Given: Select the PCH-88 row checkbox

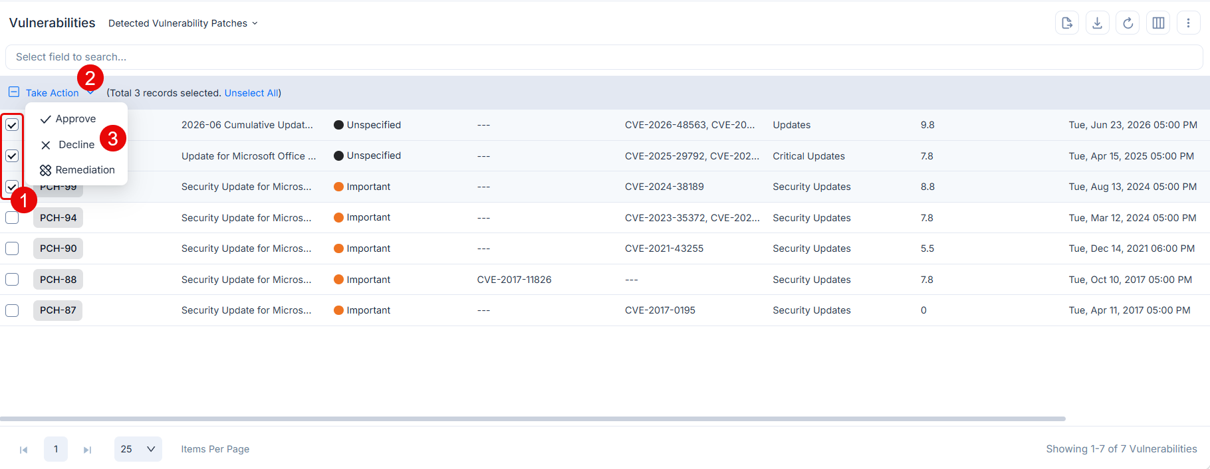Looking at the screenshot, I should tap(12, 280).
